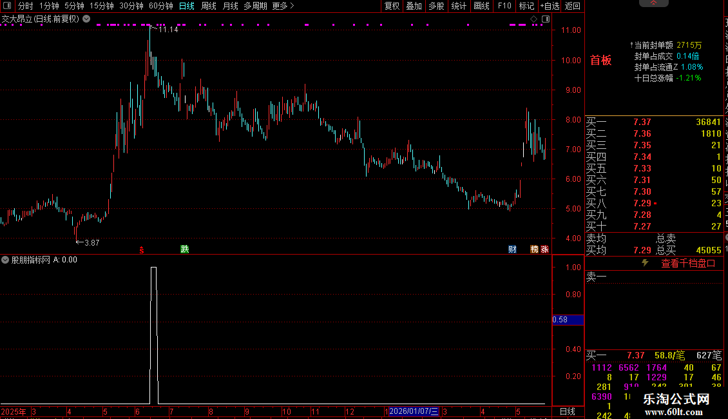The image size is (728, 419).
Task: Click the 买八 price 7.29
Action: [642, 204]
